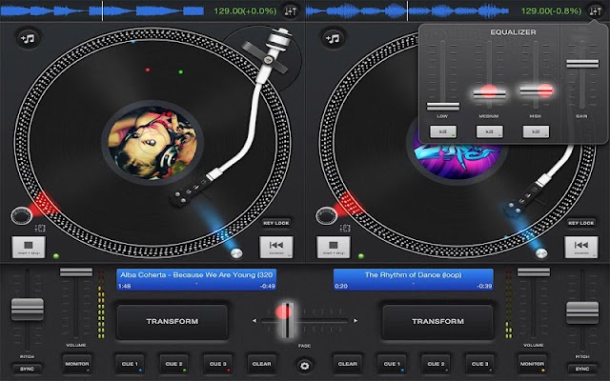Toggle the High band kill switch

536,131
